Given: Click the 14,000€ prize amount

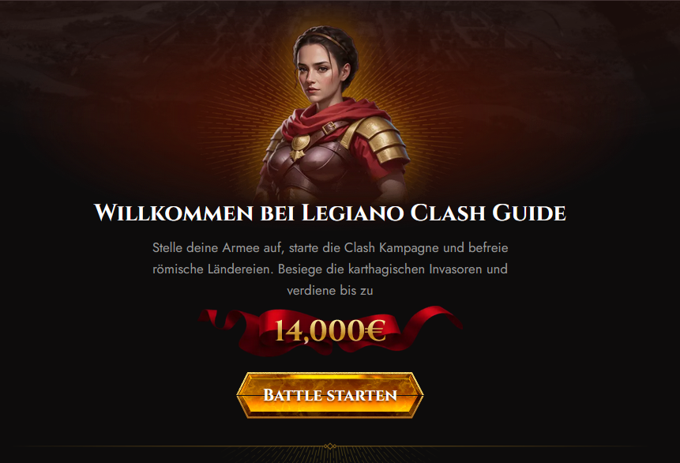Looking at the screenshot, I should 330,330.
